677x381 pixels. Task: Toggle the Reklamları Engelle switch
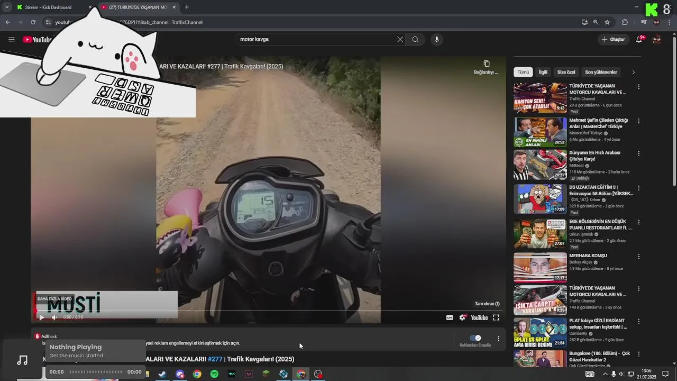[475, 338]
